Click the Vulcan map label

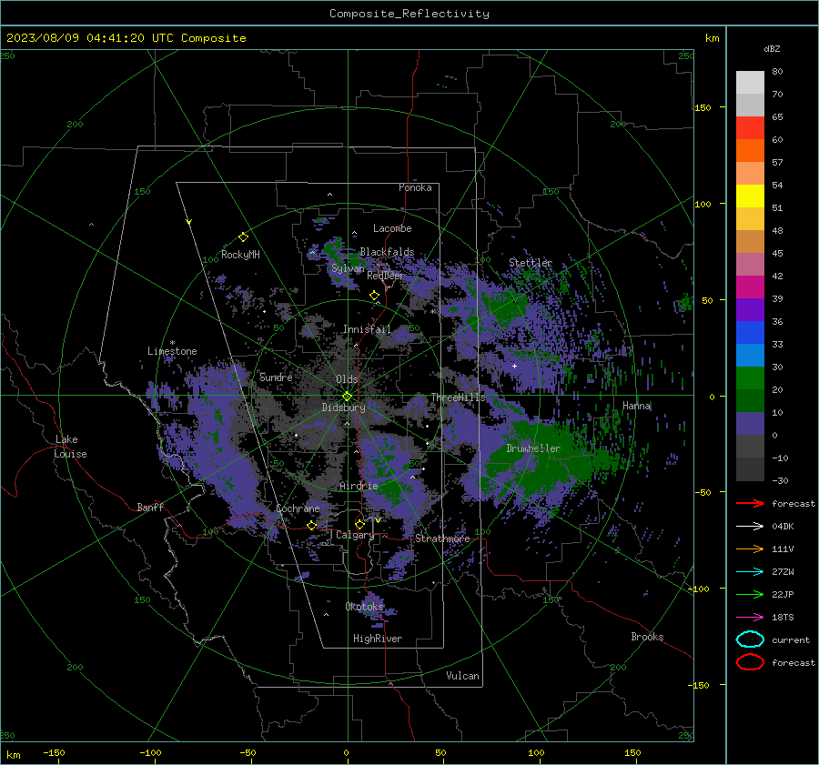tap(462, 676)
